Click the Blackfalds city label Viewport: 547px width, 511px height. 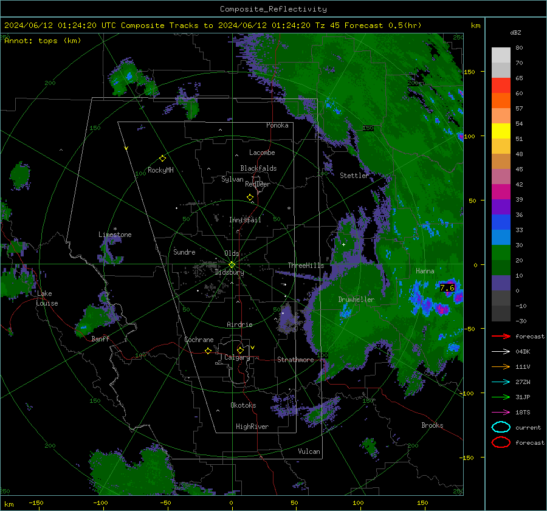pyautogui.click(x=258, y=168)
